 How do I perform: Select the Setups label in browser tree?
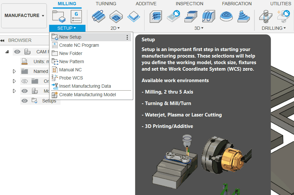(x=49, y=101)
